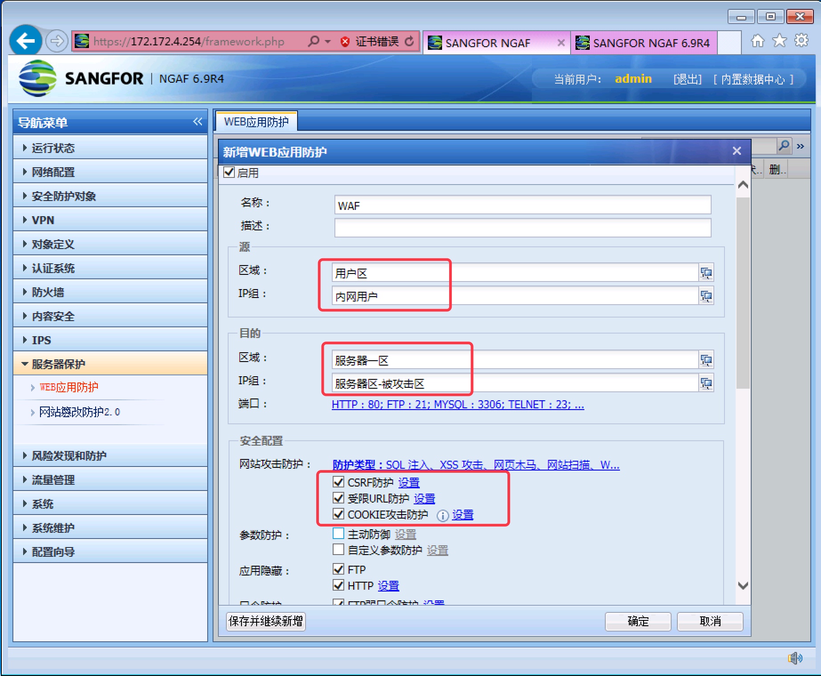Expand the VPN menu
821x676 pixels.
pos(110,220)
